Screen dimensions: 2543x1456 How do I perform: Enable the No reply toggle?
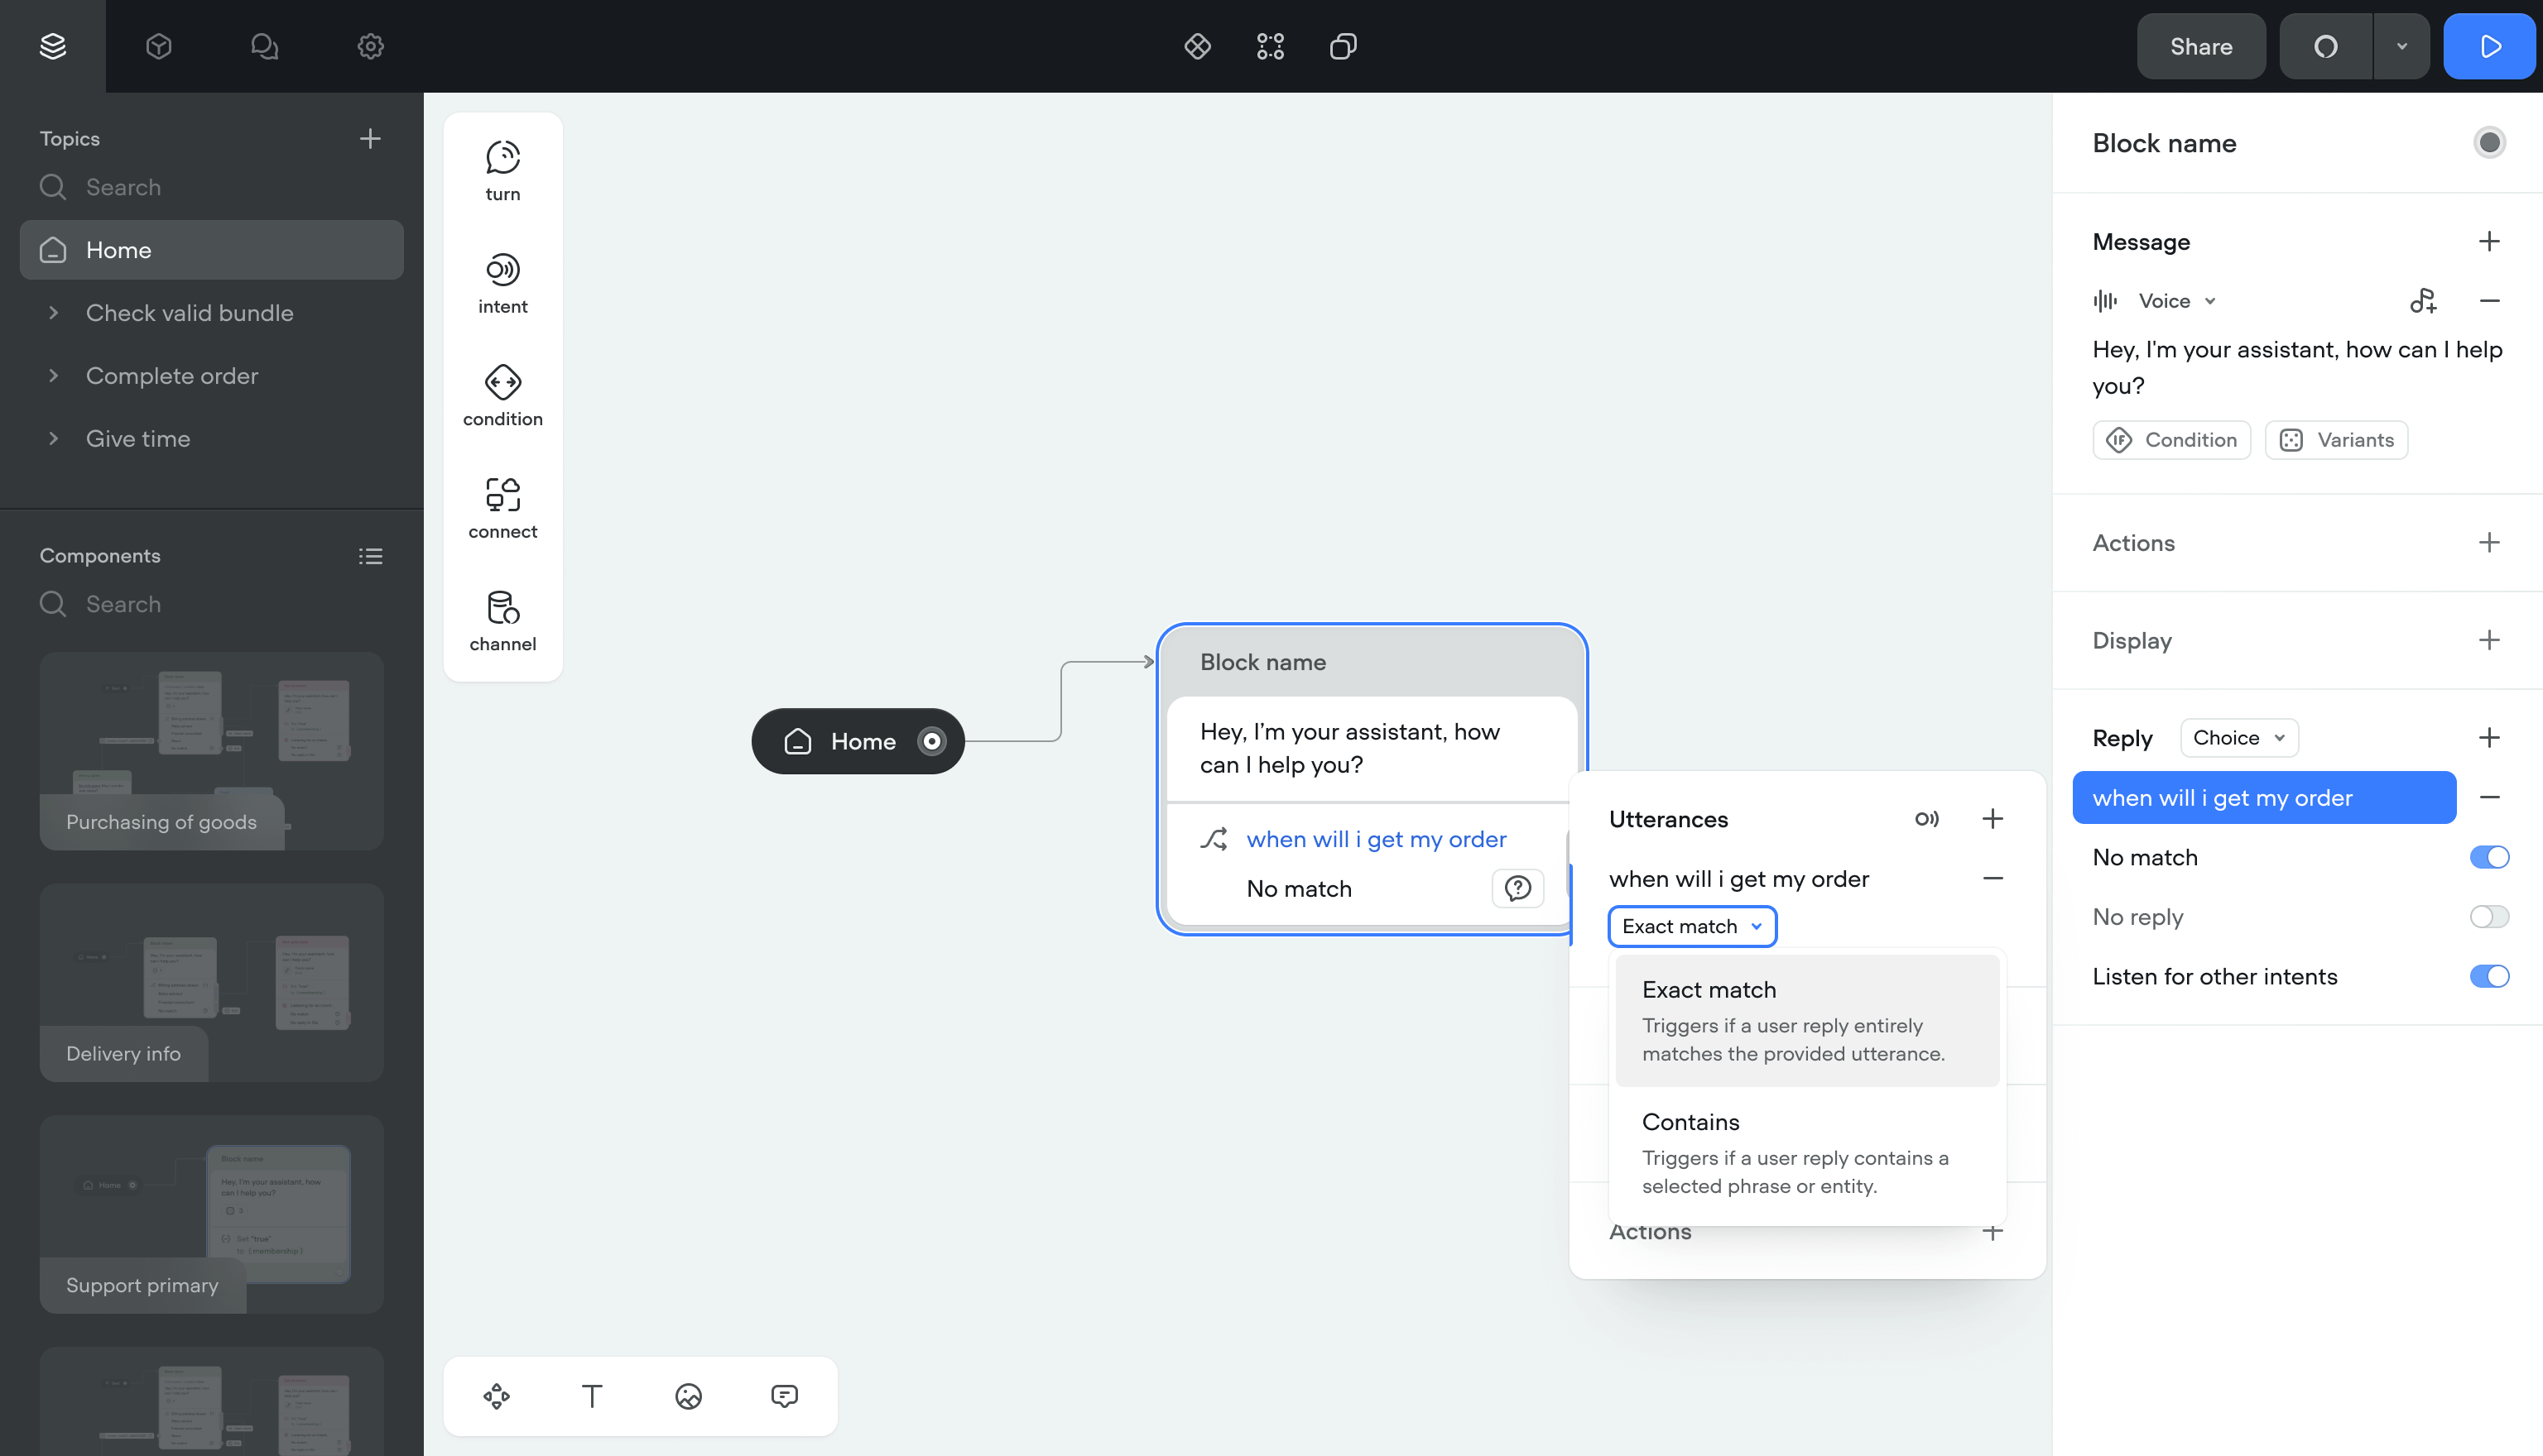(2488, 916)
